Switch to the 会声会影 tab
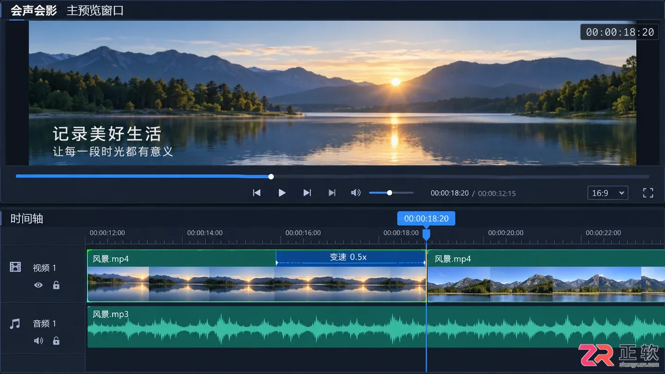Viewport: 665px width, 374px height. tap(34, 11)
